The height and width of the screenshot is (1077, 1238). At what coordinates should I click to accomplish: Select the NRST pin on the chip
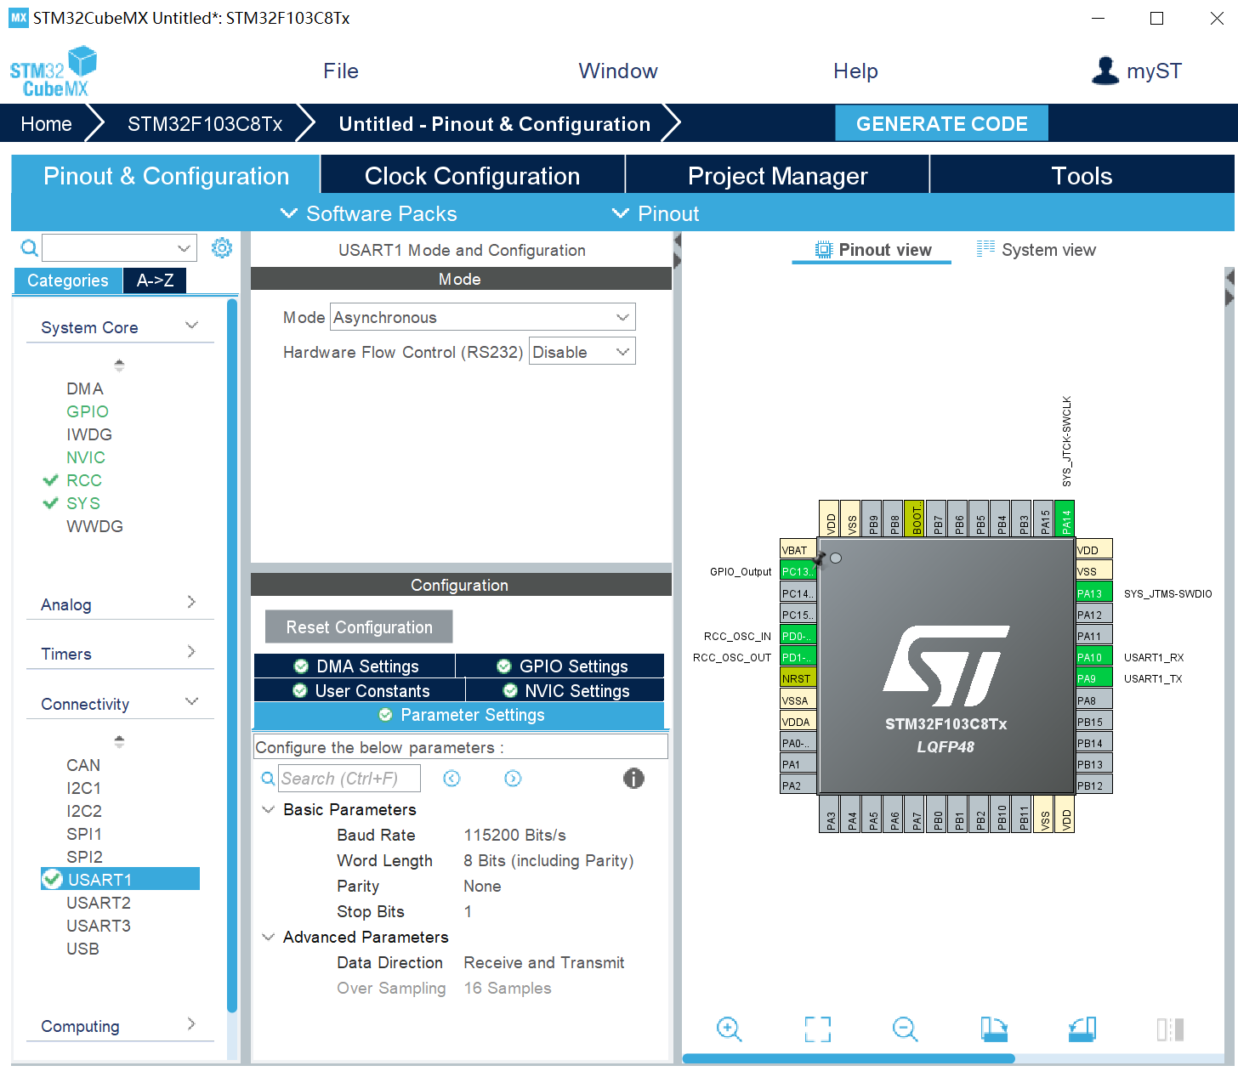point(798,678)
